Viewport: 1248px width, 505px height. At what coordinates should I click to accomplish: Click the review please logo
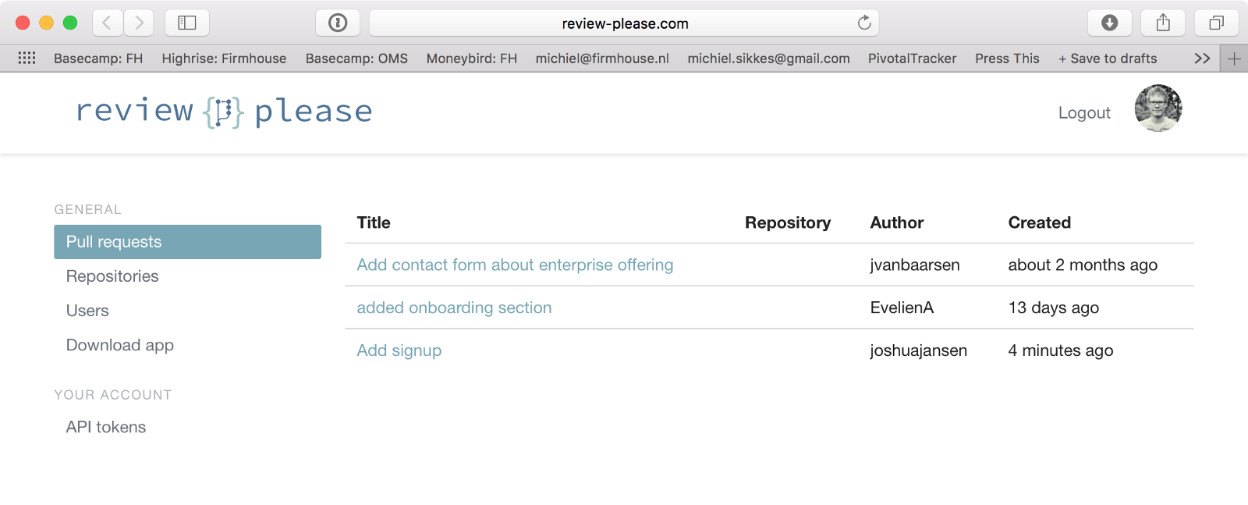[224, 112]
